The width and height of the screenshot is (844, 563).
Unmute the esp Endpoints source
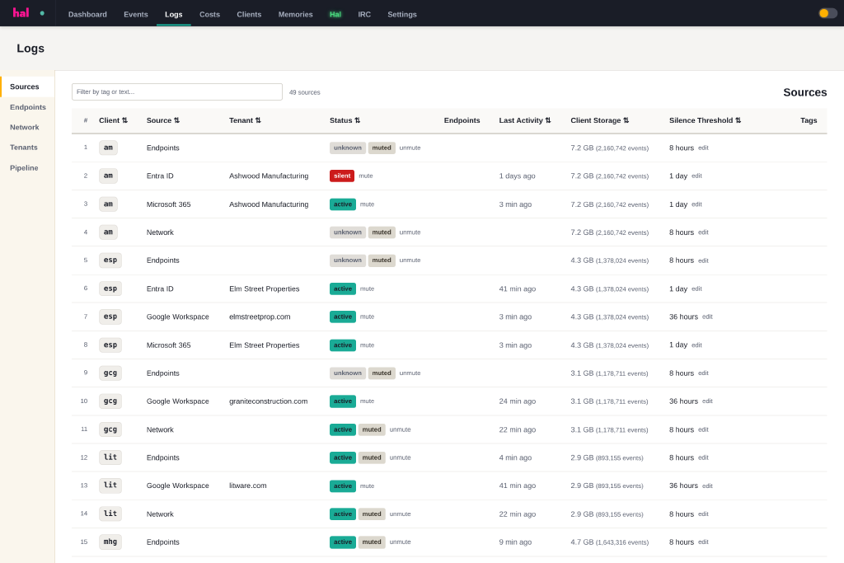point(410,260)
